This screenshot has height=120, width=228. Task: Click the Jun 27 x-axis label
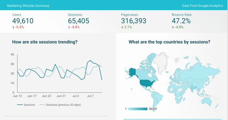61,96
